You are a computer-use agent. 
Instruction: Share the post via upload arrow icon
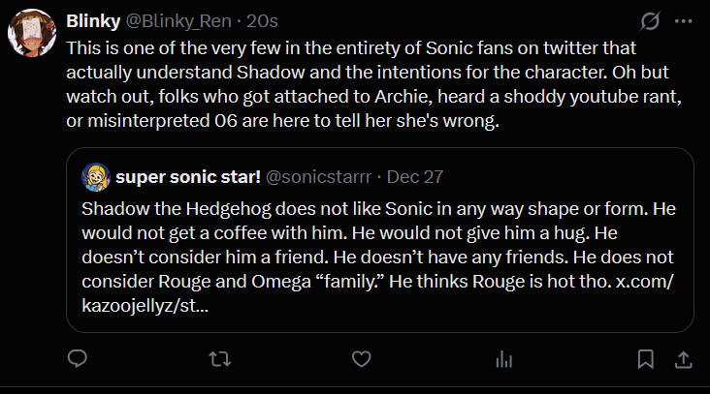682,359
